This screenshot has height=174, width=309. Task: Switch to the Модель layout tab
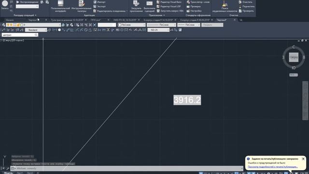click(x=9, y=173)
